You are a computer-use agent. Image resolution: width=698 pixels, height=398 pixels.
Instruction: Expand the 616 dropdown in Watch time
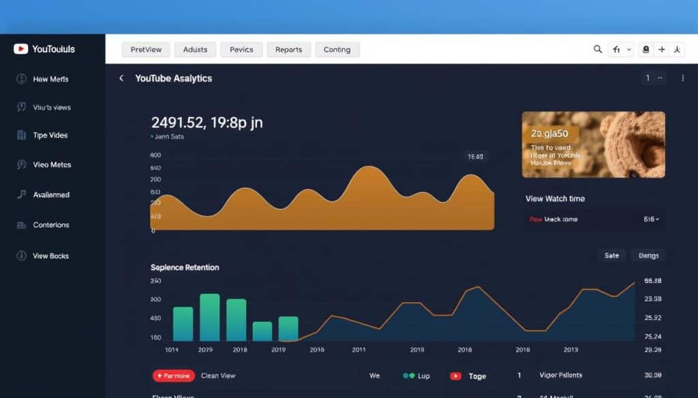pos(651,219)
